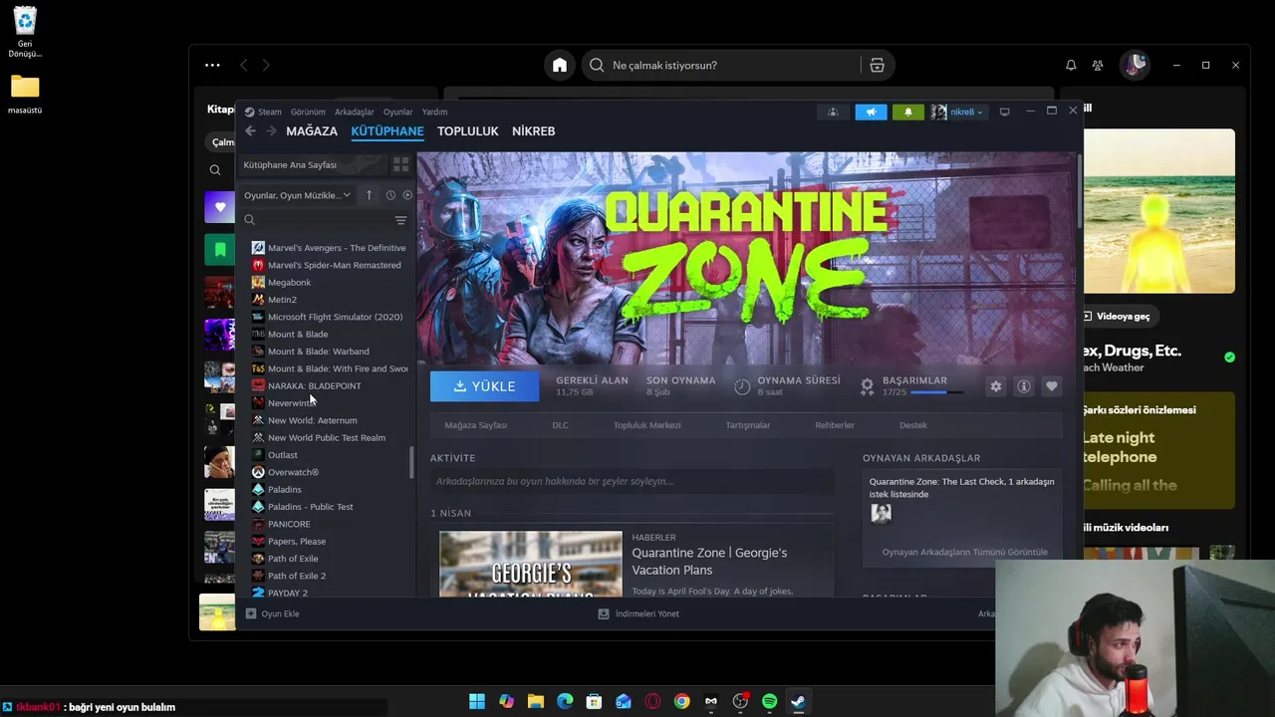Screen dimensions: 1275x717
Task: Open game settings gear for Quarantine Zone
Action: coord(995,386)
